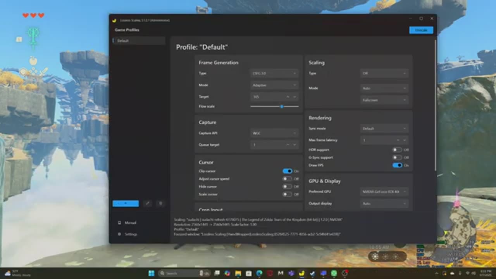The image size is (496, 279).
Task: Decrease the Queue target value
Action: 294,145
